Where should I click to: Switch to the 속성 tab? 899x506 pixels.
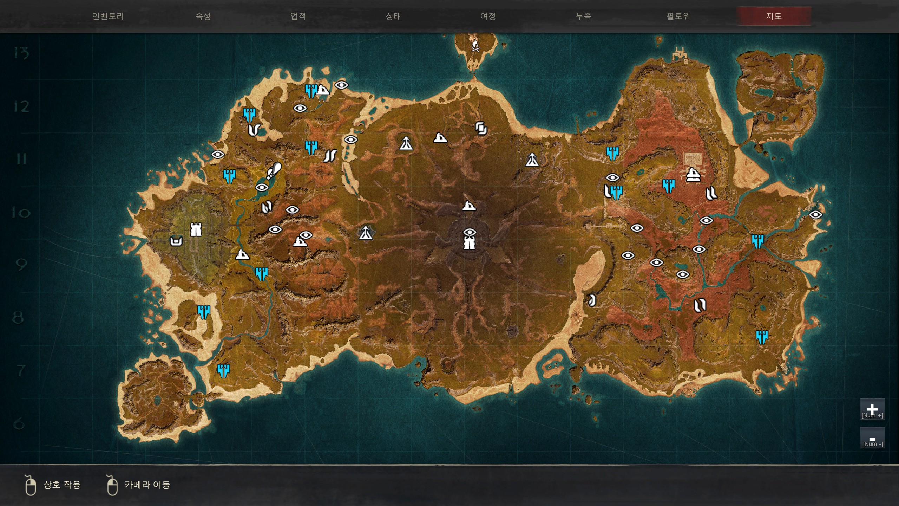click(x=203, y=16)
